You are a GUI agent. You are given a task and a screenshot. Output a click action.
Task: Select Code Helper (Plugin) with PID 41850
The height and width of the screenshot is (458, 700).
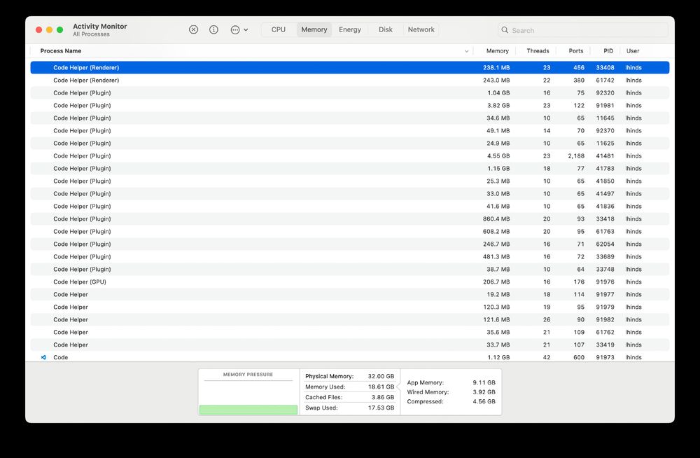pyautogui.click(x=349, y=181)
